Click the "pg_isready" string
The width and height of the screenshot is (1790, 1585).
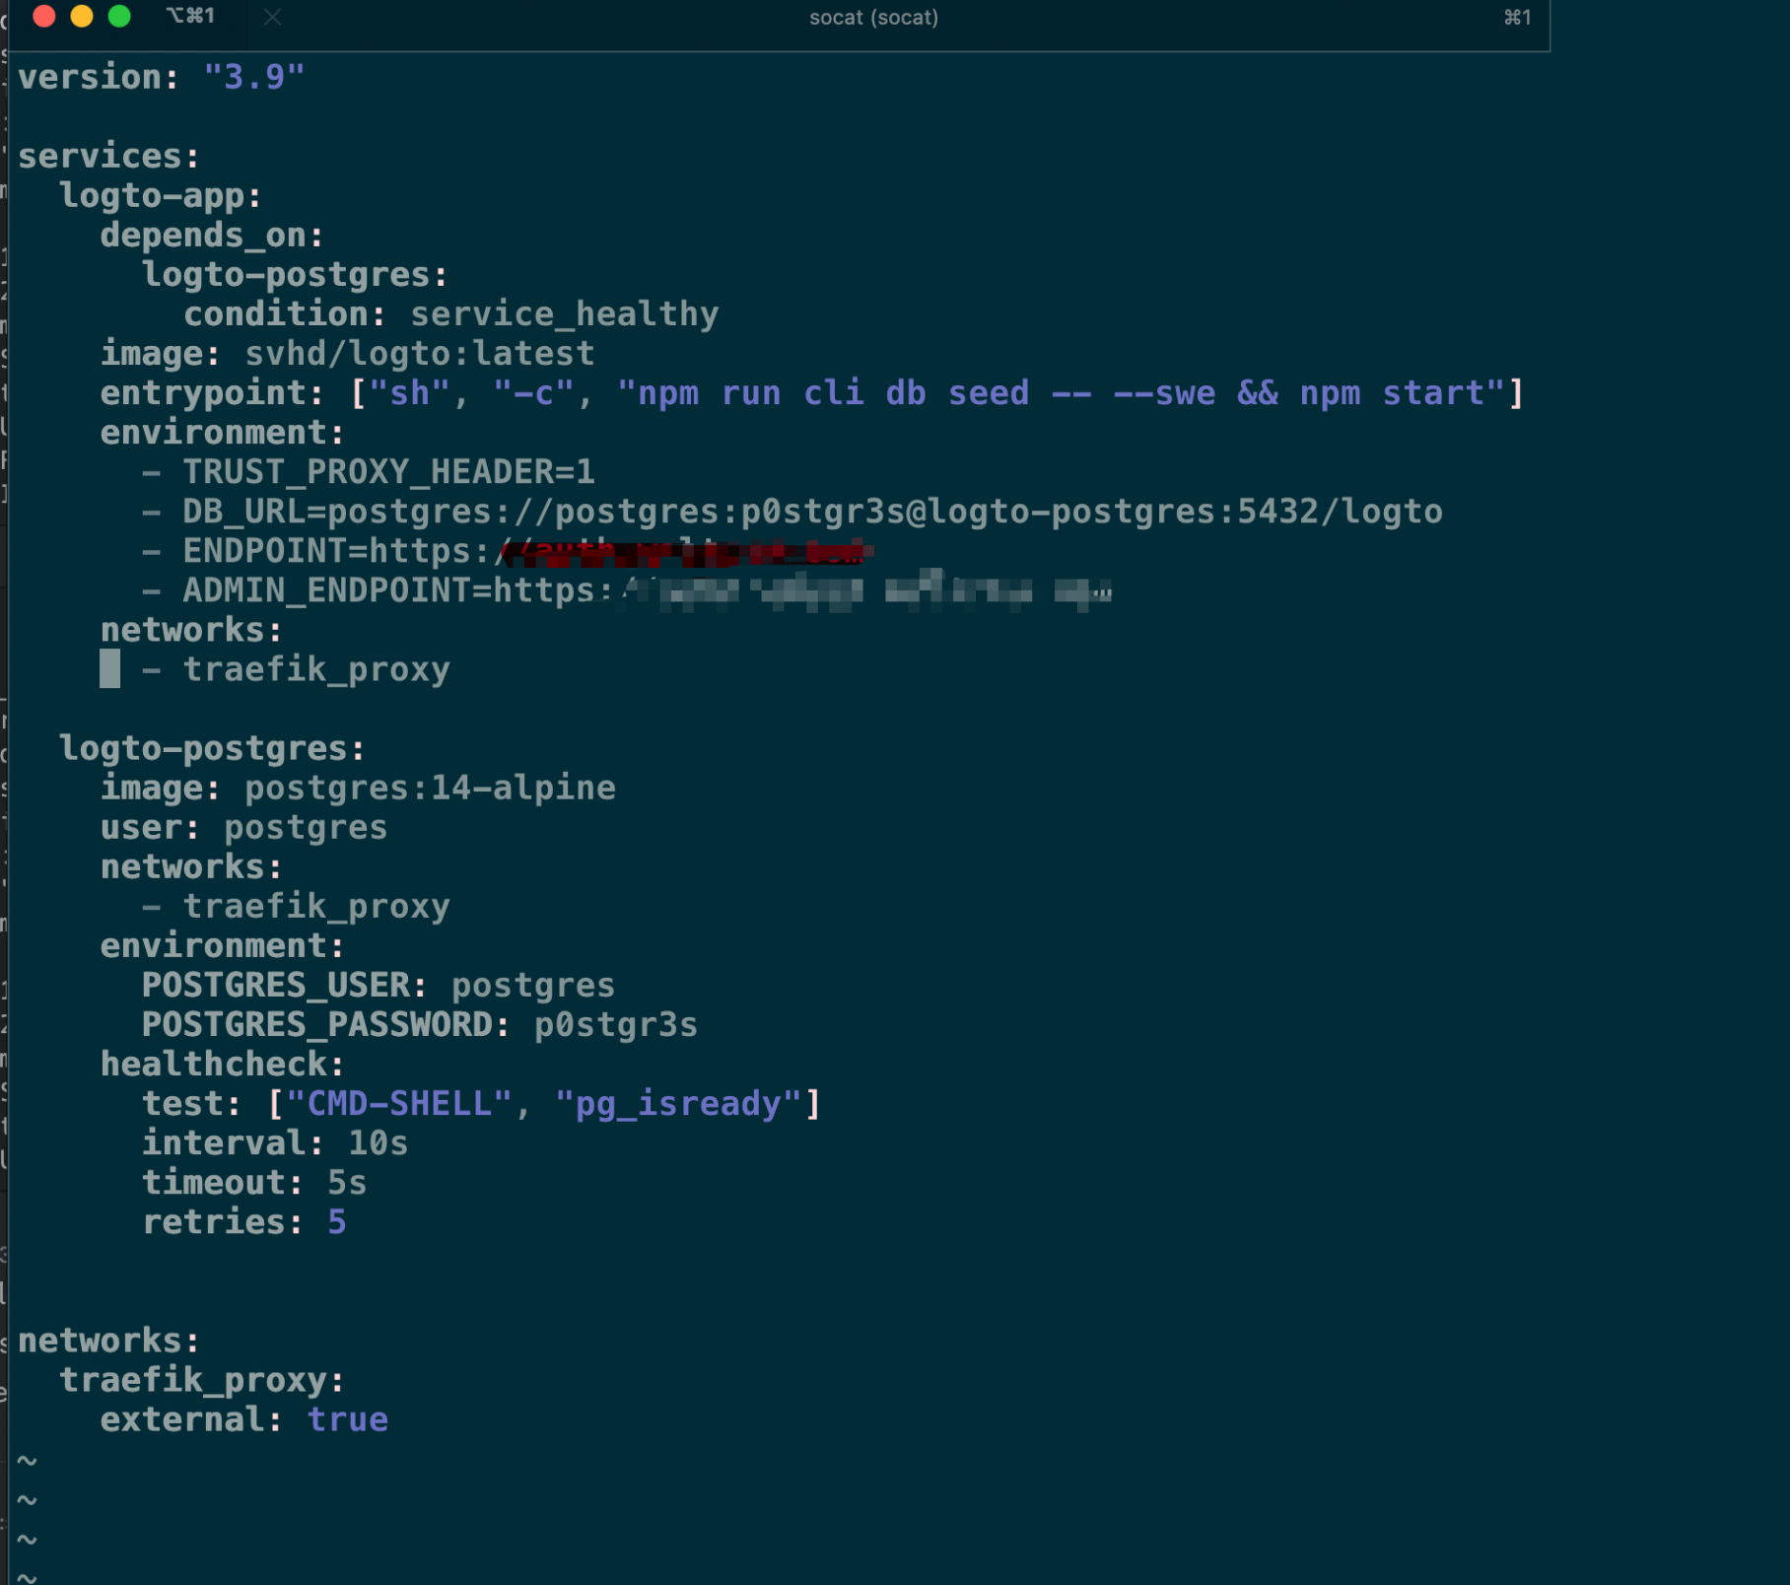679,1102
